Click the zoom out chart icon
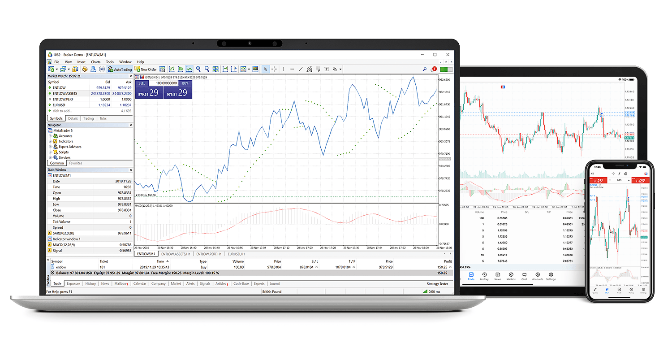Image resolution: width=672 pixels, height=352 pixels. tap(207, 69)
